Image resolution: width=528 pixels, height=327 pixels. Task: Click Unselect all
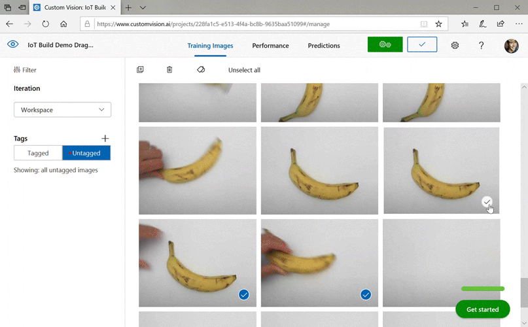(x=244, y=70)
